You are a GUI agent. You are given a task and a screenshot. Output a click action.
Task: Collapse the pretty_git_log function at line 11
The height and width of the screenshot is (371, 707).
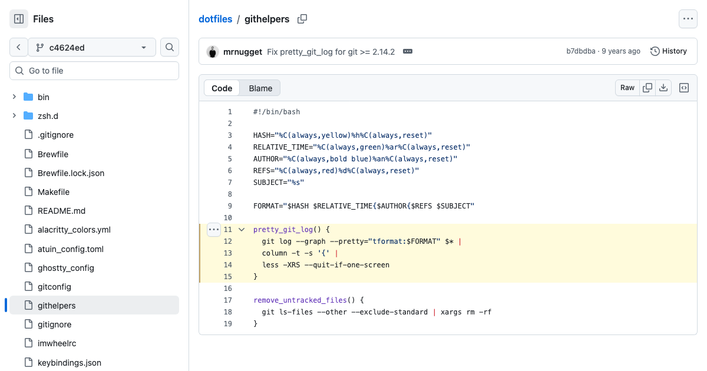click(x=241, y=229)
